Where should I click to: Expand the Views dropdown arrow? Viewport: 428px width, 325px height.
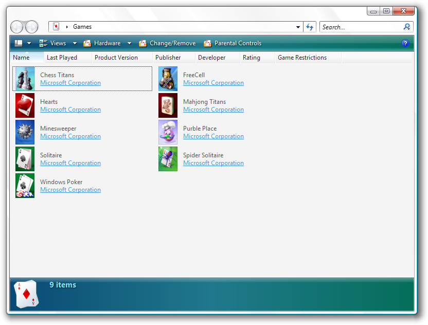75,43
